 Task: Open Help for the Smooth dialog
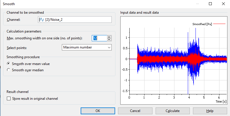210,111
